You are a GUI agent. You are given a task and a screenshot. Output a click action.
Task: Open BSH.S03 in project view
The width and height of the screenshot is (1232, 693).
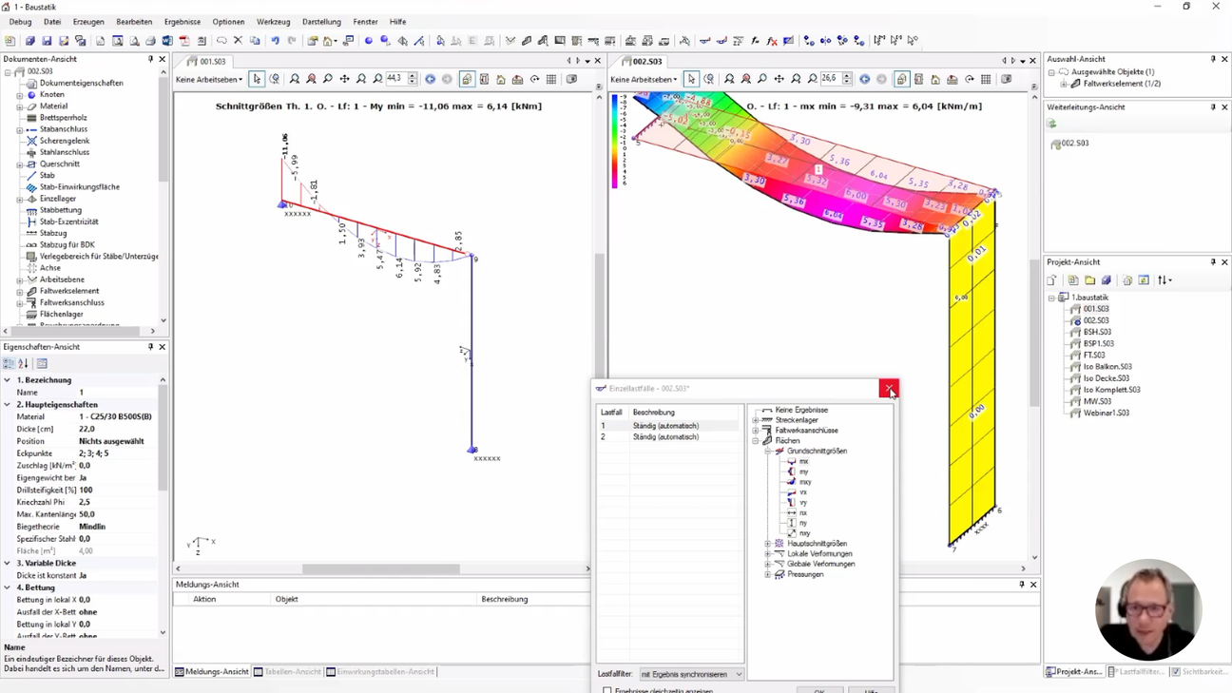tap(1096, 332)
